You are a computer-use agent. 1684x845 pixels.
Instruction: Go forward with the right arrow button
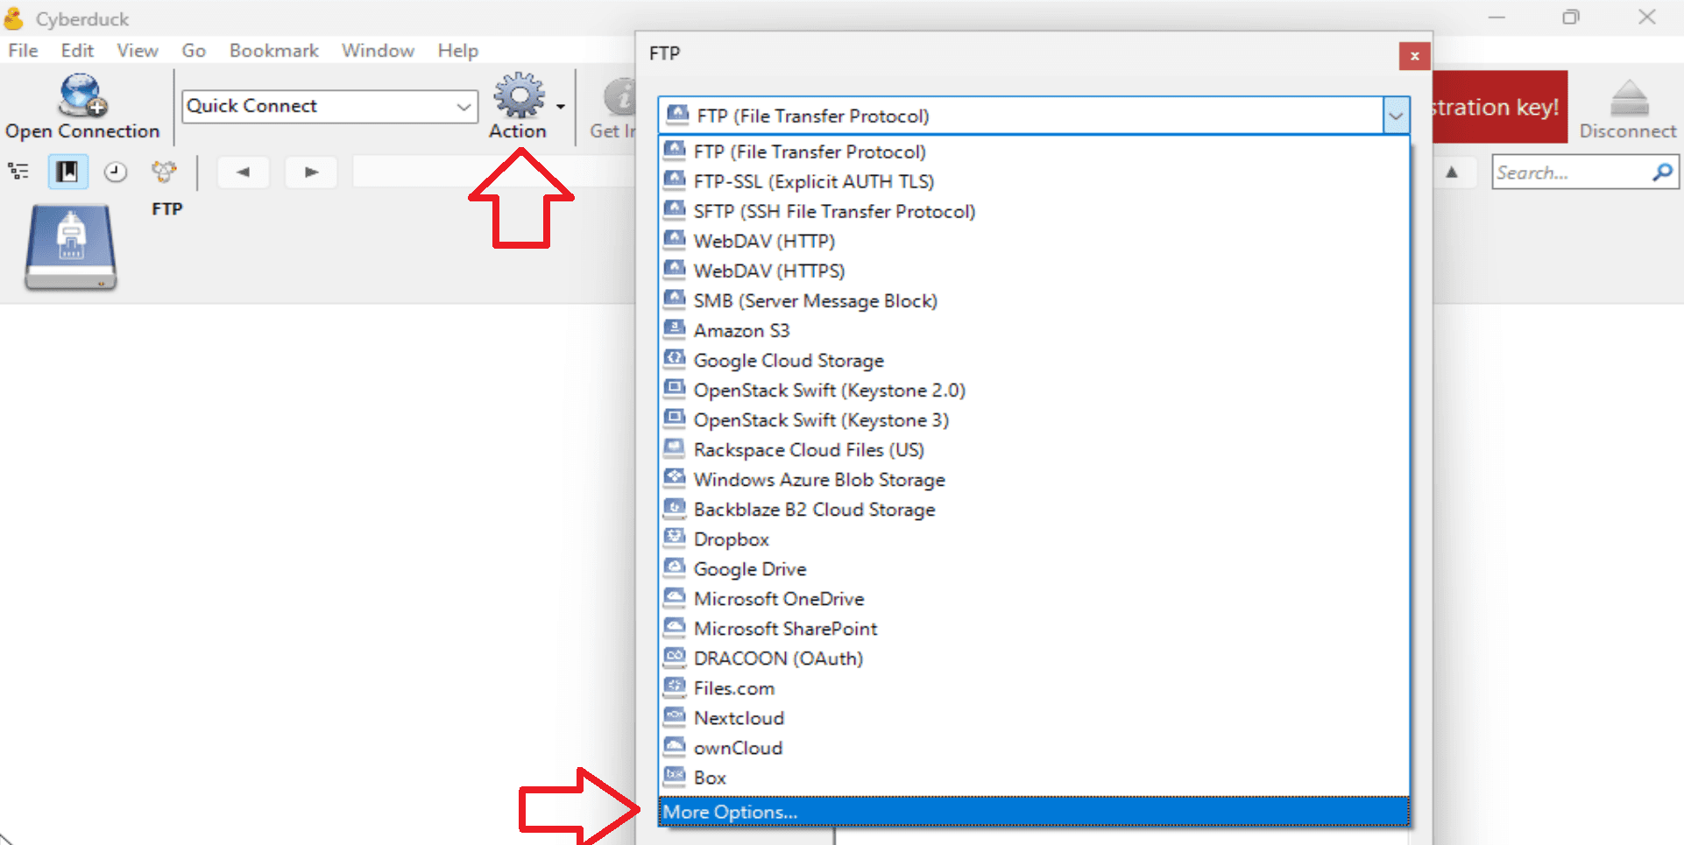click(x=311, y=172)
